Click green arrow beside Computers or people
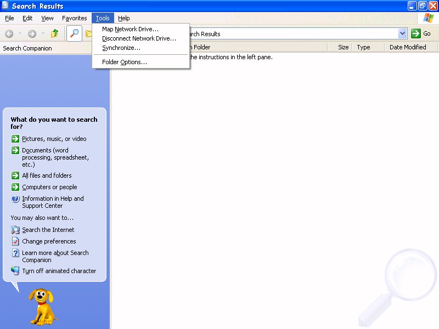 click(x=15, y=187)
